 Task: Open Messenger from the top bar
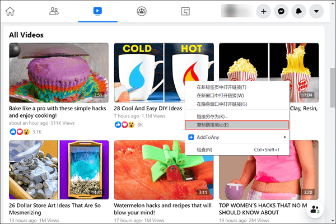click(x=283, y=11)
